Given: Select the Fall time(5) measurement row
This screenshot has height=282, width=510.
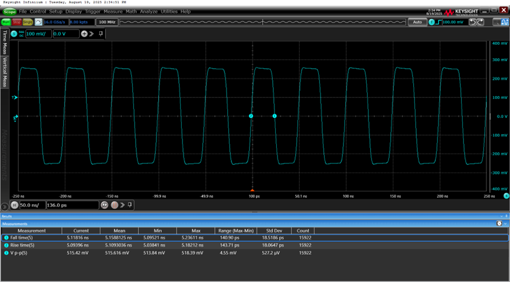Looking at the screenshot, I should [x=255, y=238].
